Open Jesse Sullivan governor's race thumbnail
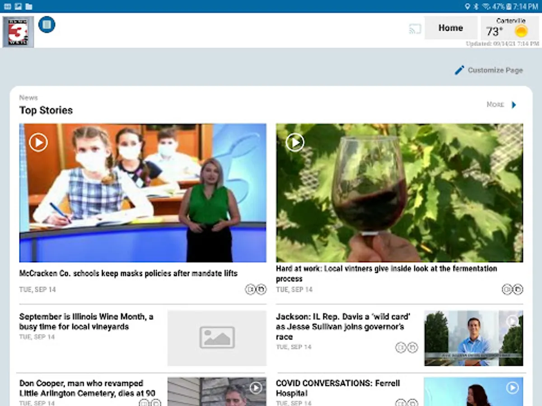 (474, 338)
